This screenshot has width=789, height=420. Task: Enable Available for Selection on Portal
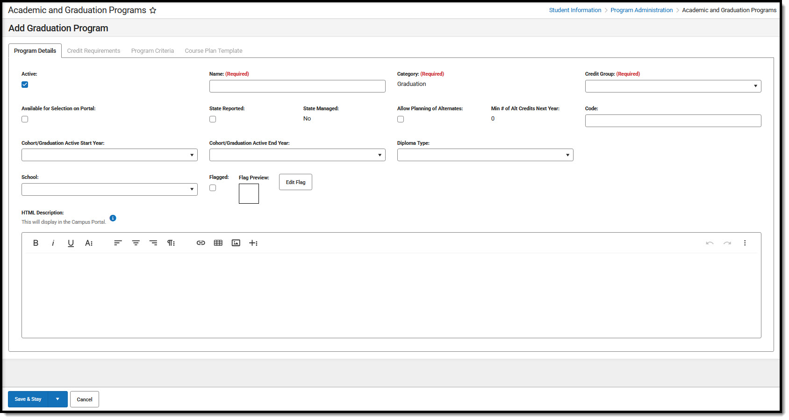pyautogui.click(x=25, y=119)
